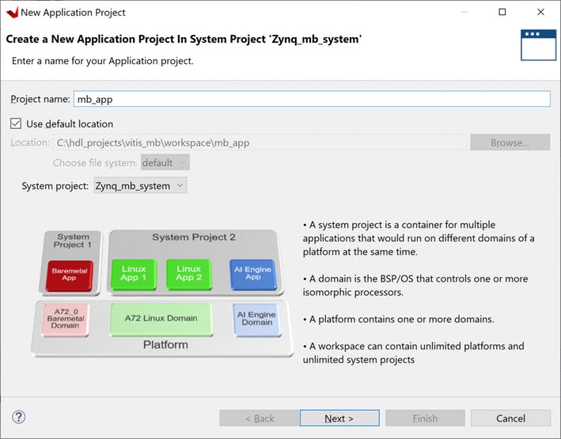This screenshot has width=561, height=439.
Task: Open the Choose file system dropdown
Action: tap(165, 163)
